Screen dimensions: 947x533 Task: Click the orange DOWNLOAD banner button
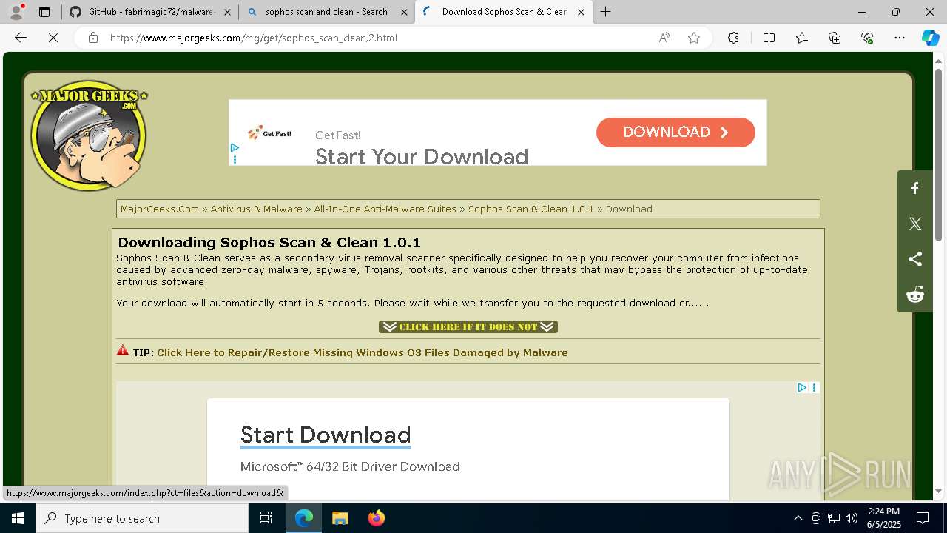tap(675, 132)
